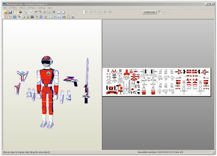The height and width of the screenshot is (156, 217).
Task: Open the Help menu
Action: point(50,8)
